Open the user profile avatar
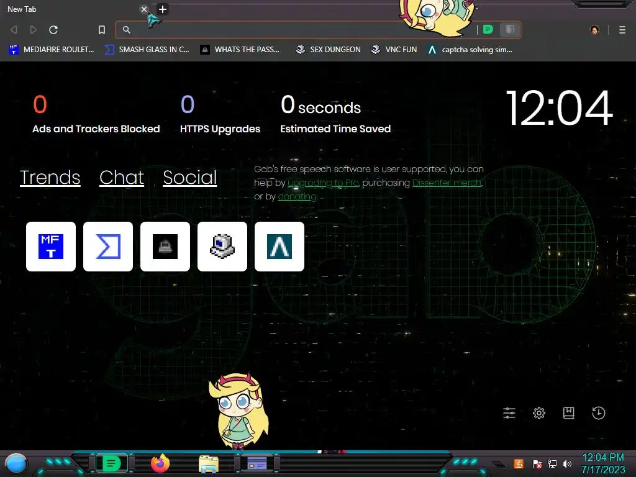The height and width of the screenshot is (477, 636). pyautogui.click(x=594, y=30)
